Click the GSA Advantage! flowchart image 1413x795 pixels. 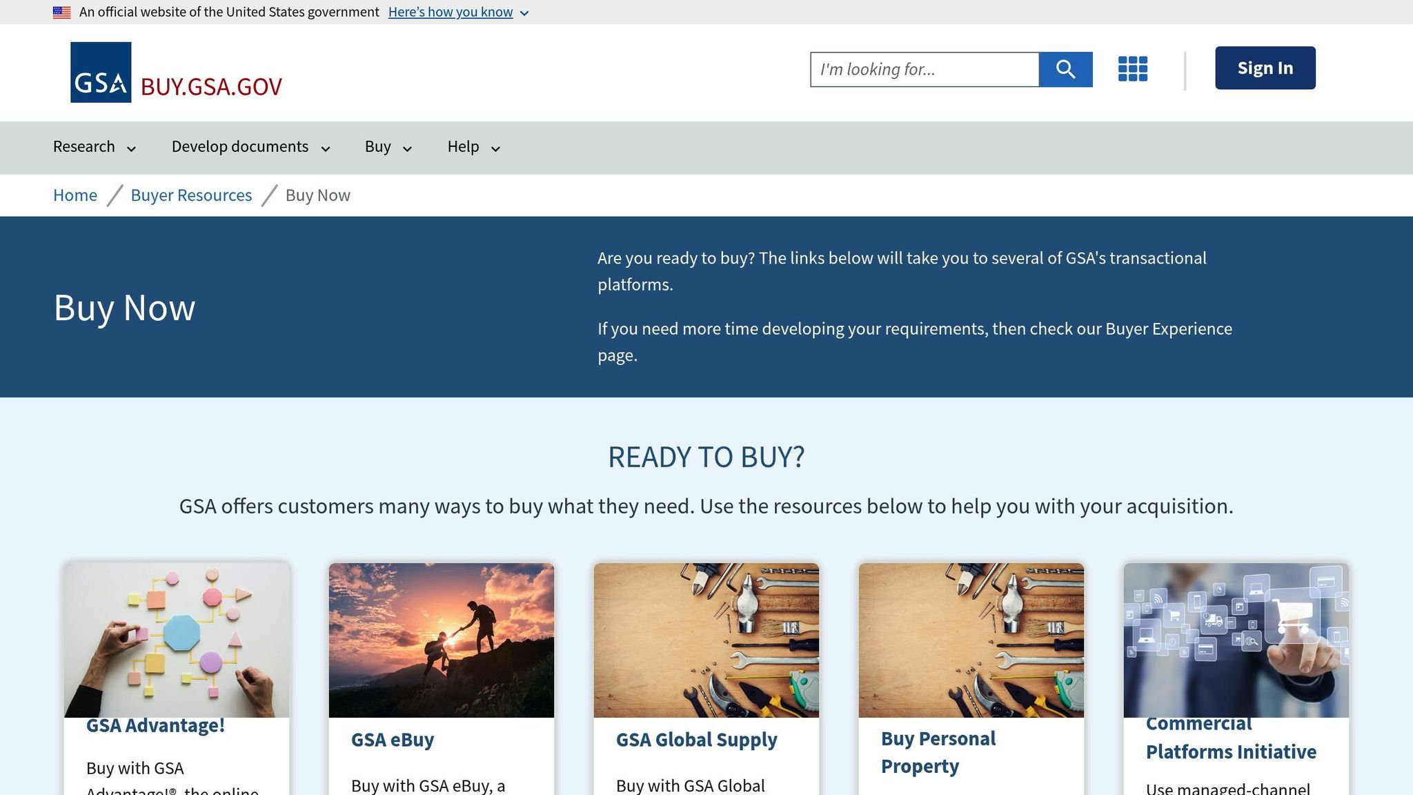tap(177, 640)
